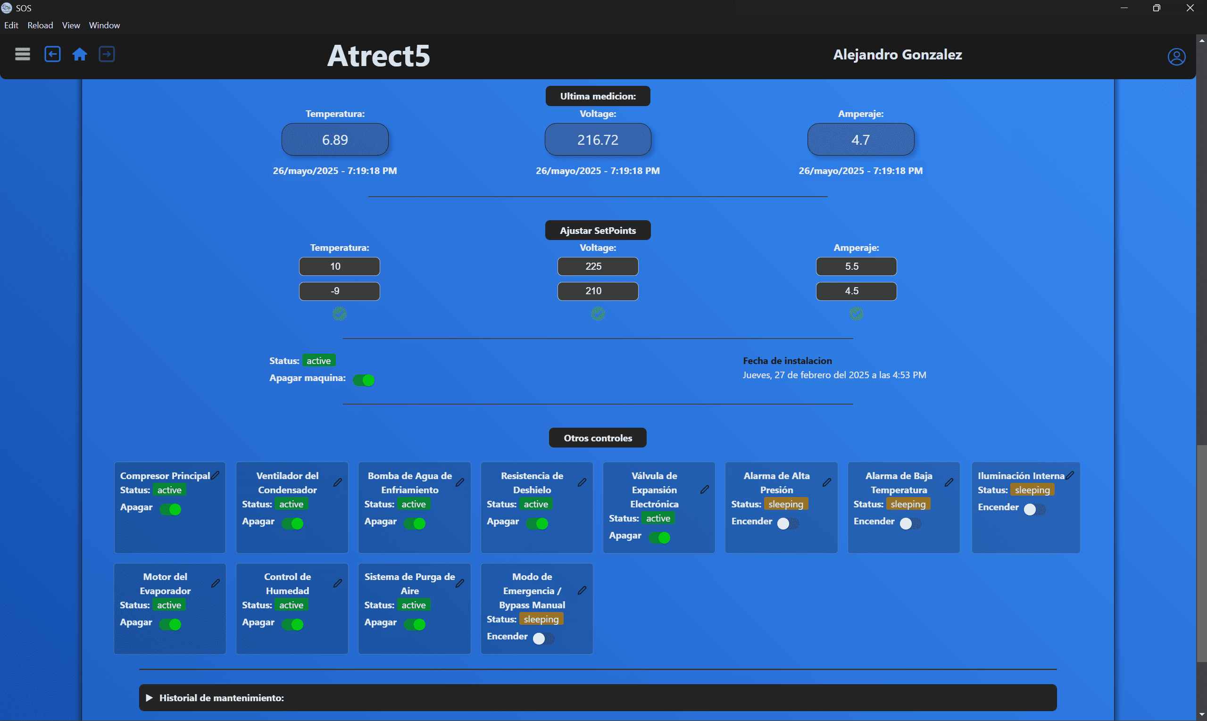Edit Iluminación Interna pencil icon
The height and width of the screenshot is (721, 1207).
pyautogui.click(x=1070, y=475)
